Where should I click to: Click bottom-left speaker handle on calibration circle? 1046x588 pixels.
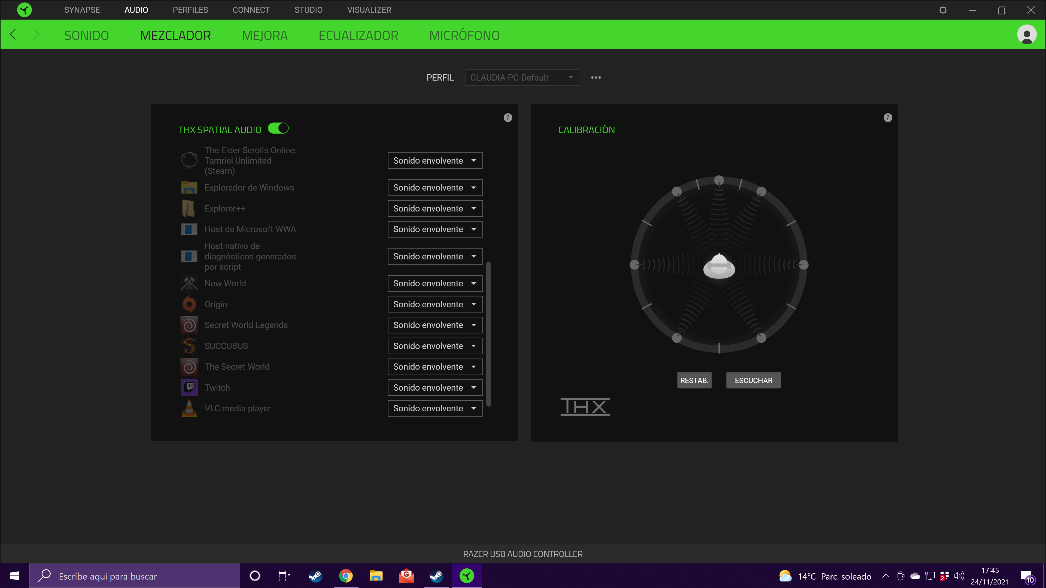676,338
